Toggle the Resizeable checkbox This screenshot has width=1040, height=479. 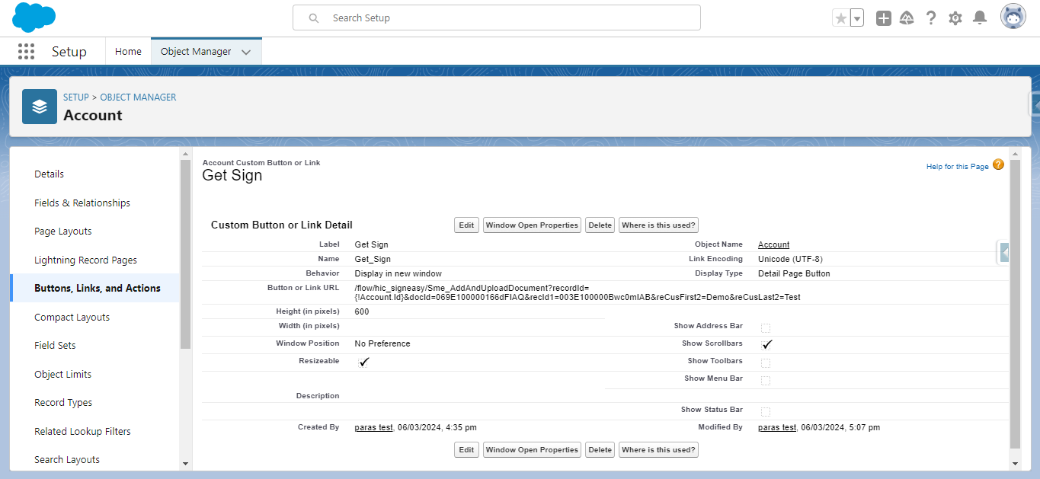(363, 362)
